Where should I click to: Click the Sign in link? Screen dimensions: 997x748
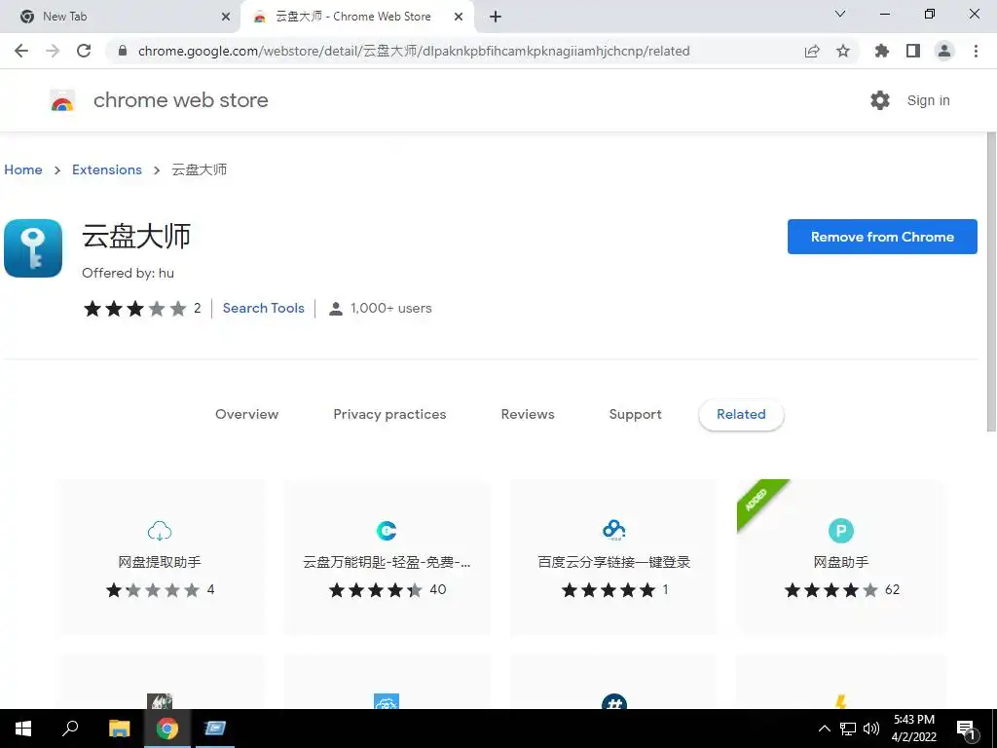tap(928, 100)
